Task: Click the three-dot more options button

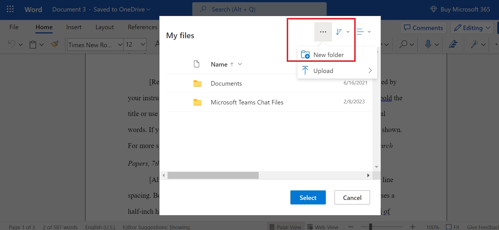Action: click(323, 32)
